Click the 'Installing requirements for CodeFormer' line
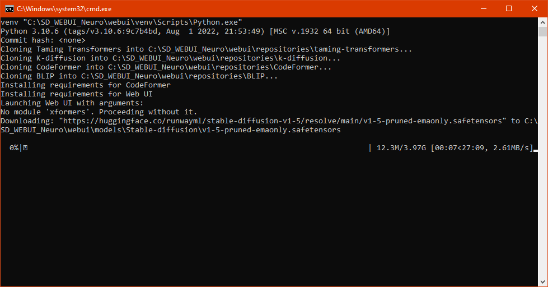The image size is (548, 287). tap(86, 85)
